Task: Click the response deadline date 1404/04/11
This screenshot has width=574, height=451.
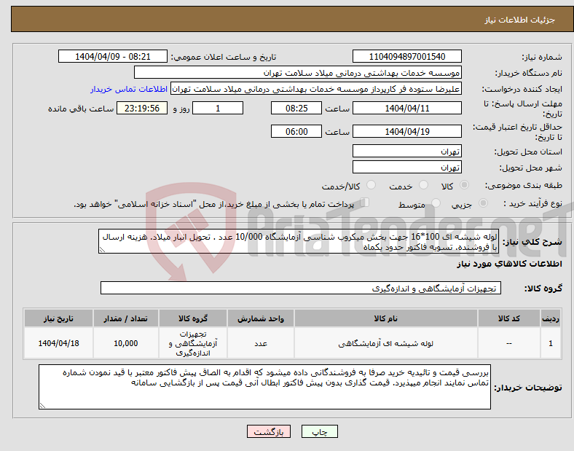Action: coord(407,108)
